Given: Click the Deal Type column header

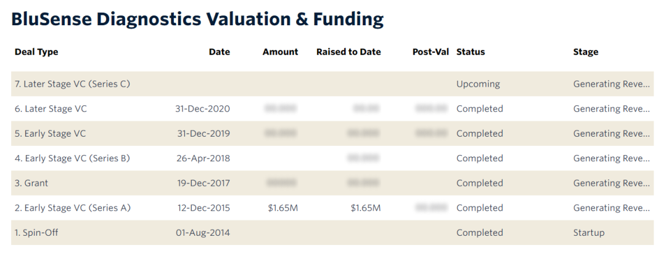Looking at the screenshot, I should click(x=36, y=52).
